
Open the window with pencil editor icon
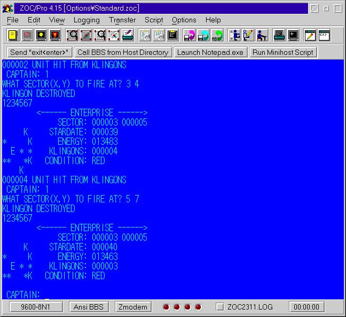310,35
